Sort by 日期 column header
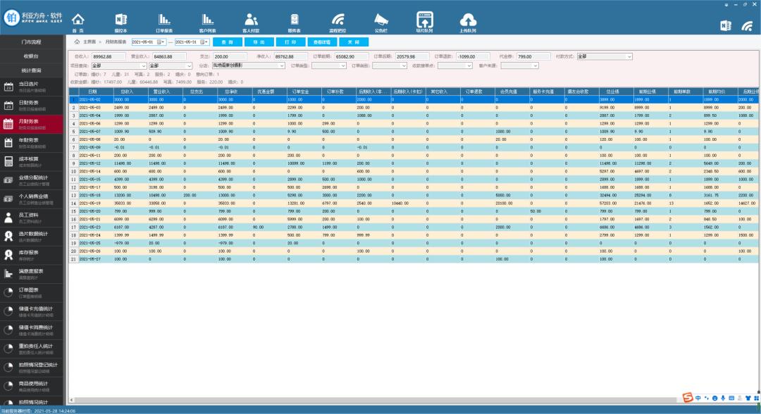Viewport: 761px width, 414px height. 92,92
